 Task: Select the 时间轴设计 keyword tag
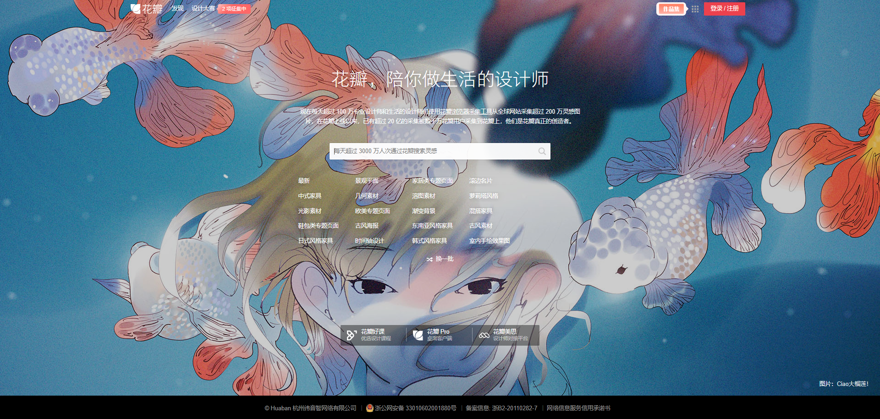[369, 241]
